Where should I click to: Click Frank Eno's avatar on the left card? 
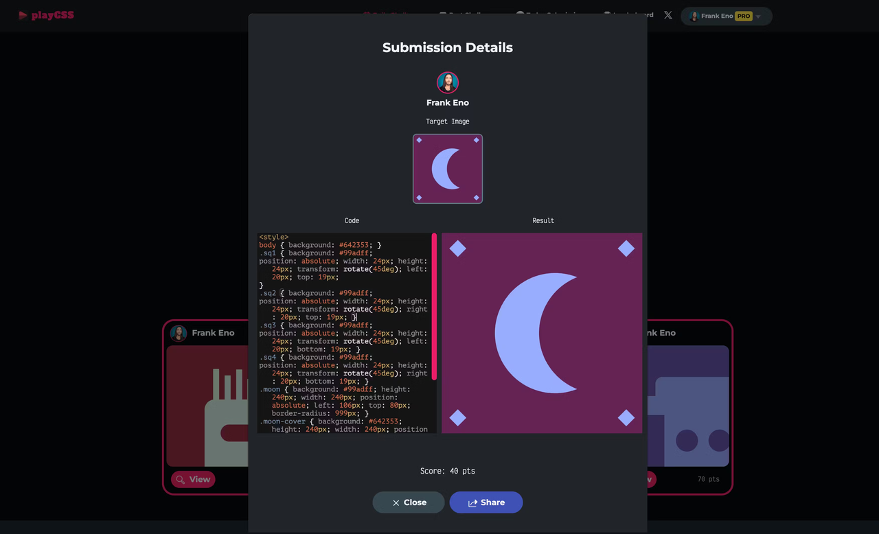coord(178,333)
